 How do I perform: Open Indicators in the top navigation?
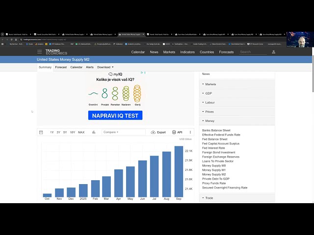coord(187,52)
